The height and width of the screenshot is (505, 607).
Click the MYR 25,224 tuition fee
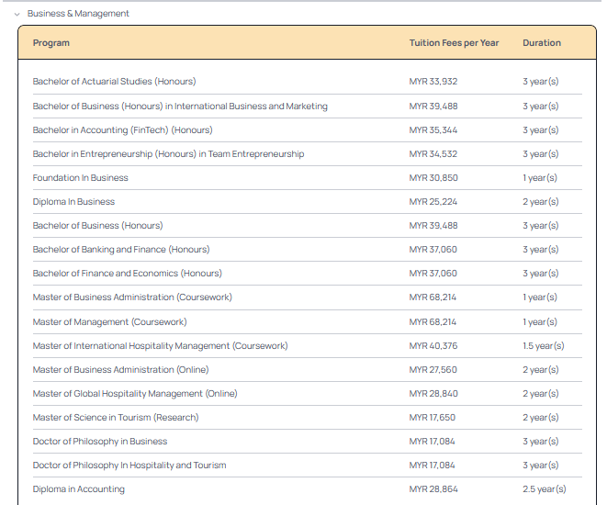pos(433,202)
